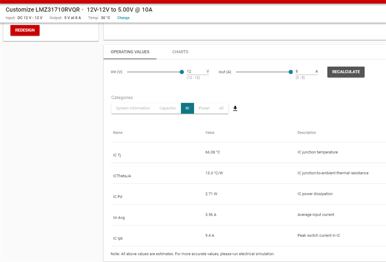Screen dimensions: 386x262
Task: Select the All category
Action: (x=221, y=108)
